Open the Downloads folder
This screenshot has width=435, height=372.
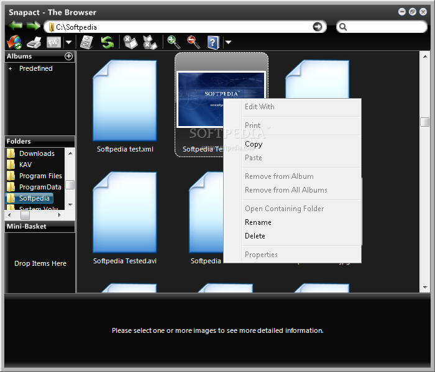[x=37, y=153]
